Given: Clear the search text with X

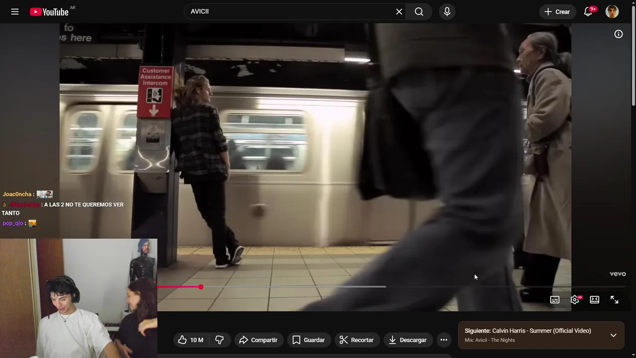Looking at the screenshot, I should [x=399, y=11].
